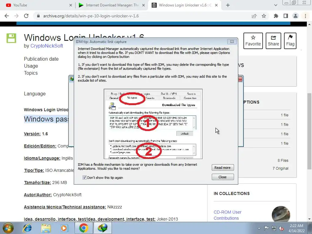Image resolution: width=312 pixels, height=234 pixels.
Task: Open Windows Media Player from taskbar
Action: click(65, 228)
